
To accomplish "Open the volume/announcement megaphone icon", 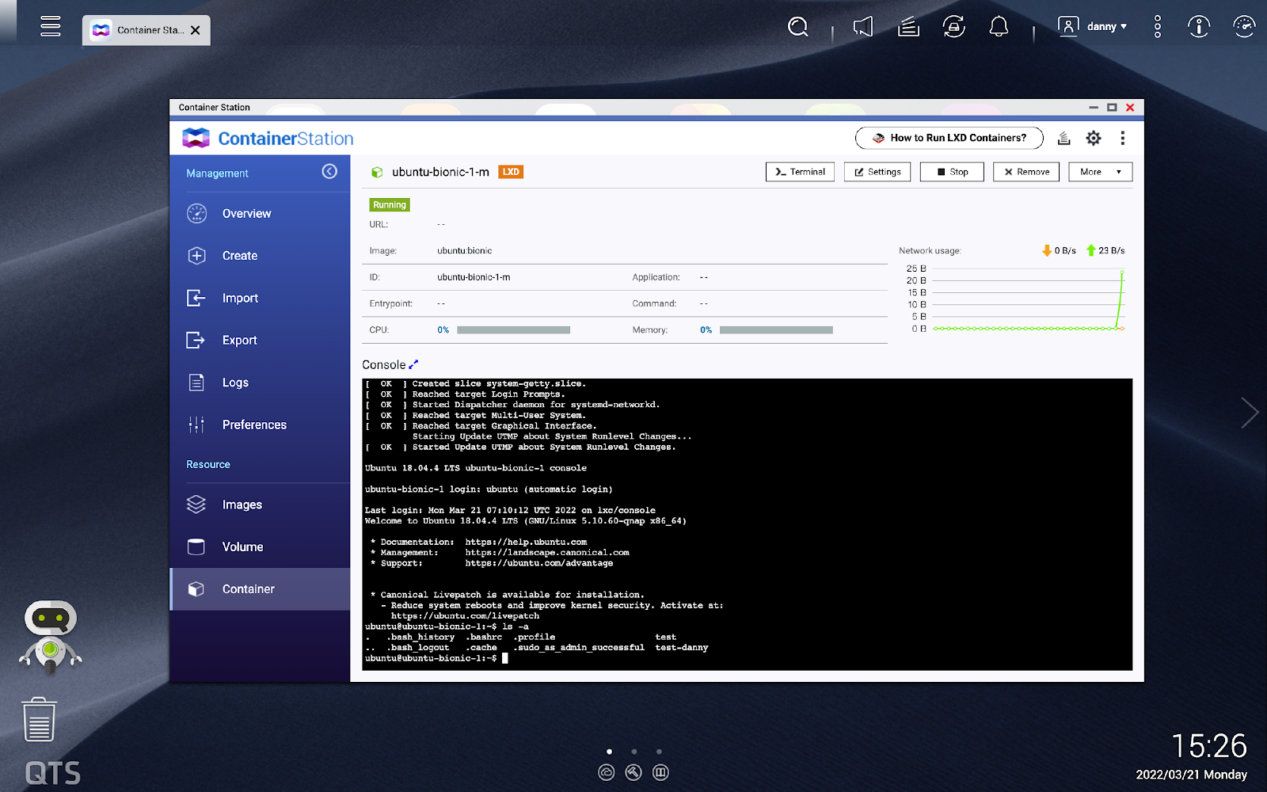I will [863, 27].
